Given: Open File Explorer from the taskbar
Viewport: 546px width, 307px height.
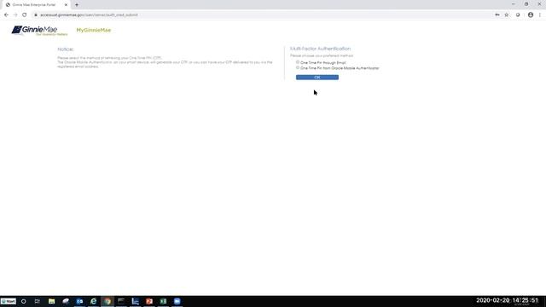Looking at the screenshot, I should [x=51, y=301].
